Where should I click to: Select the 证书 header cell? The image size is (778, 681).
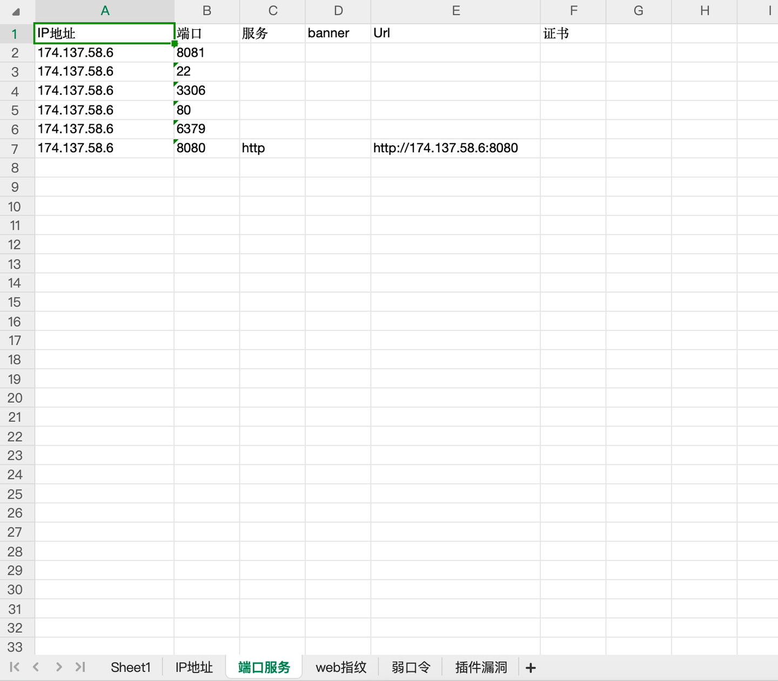tap(573, 33)
